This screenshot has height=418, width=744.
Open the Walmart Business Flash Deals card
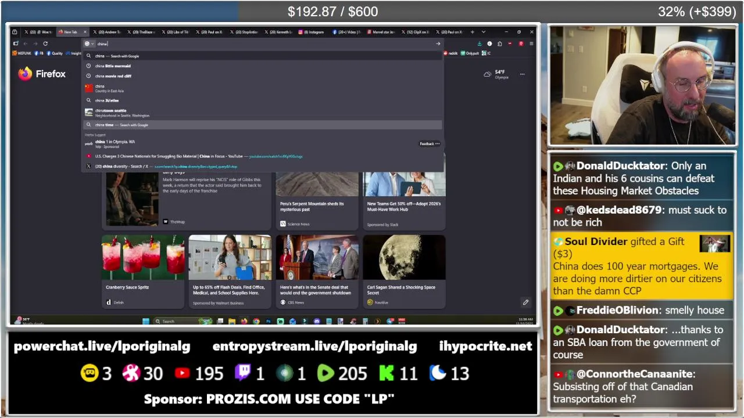point(230,271)
